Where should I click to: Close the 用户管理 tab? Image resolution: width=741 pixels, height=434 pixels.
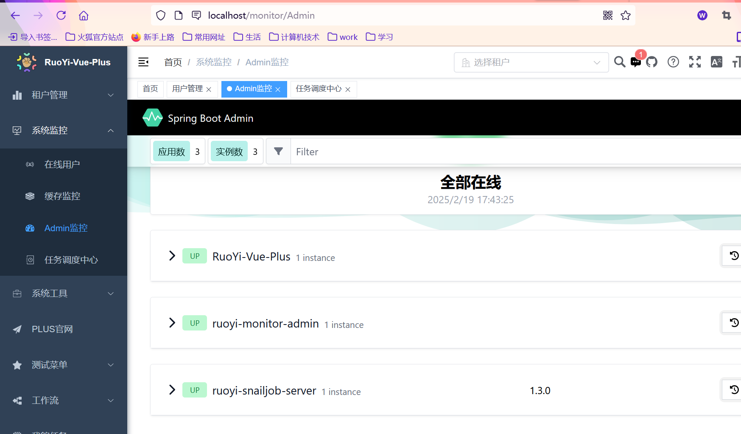pos(209,90)
